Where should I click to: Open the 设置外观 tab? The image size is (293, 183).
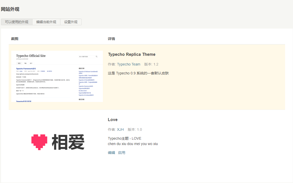[71, 22]
